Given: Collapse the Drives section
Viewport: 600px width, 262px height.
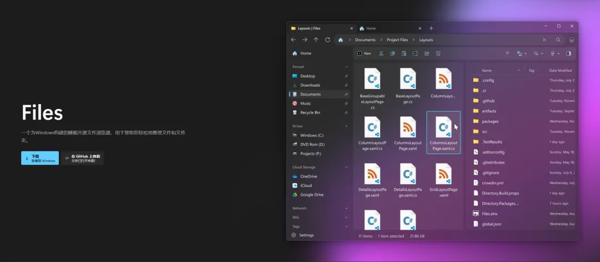Looking at the screenshot, I should 346,126.
